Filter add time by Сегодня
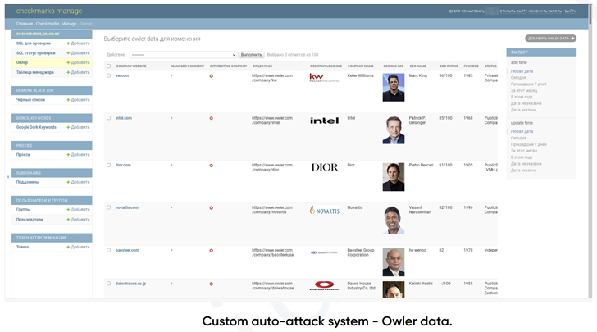 tap(518, 78)
